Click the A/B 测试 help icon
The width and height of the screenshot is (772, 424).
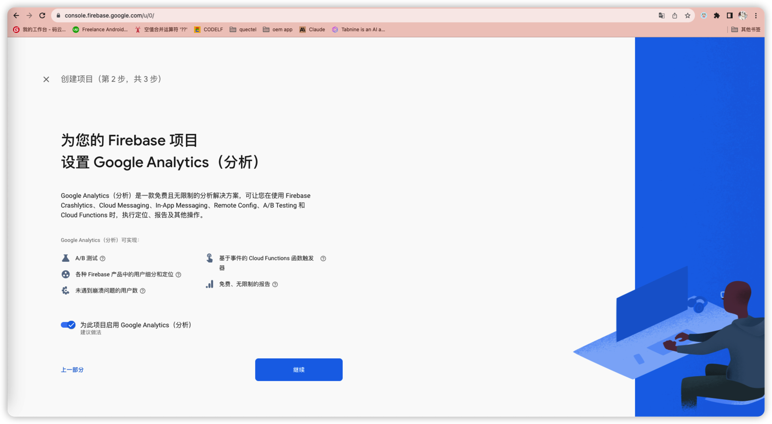[102, 259]
